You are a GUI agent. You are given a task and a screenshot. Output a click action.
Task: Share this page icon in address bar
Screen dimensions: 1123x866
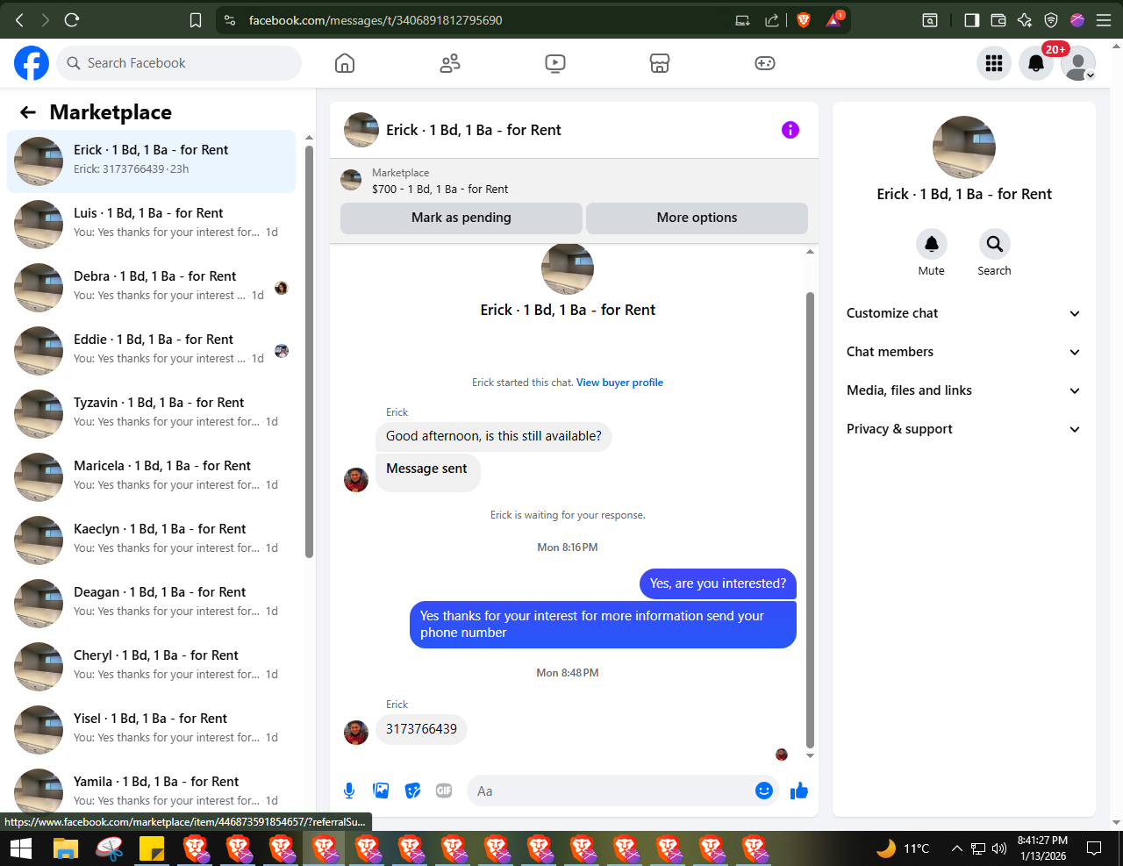[x=772, y=20]
